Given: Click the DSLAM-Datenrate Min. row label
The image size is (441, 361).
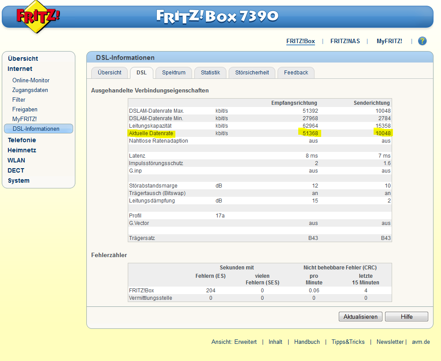Looking at the screenshot, I should (x=156, y=118).
